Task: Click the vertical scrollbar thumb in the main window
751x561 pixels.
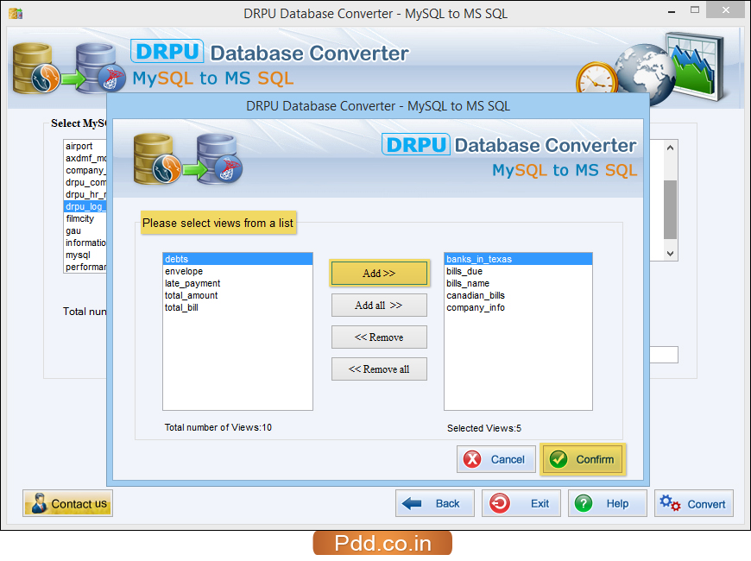Action: [x=670, y=210]
